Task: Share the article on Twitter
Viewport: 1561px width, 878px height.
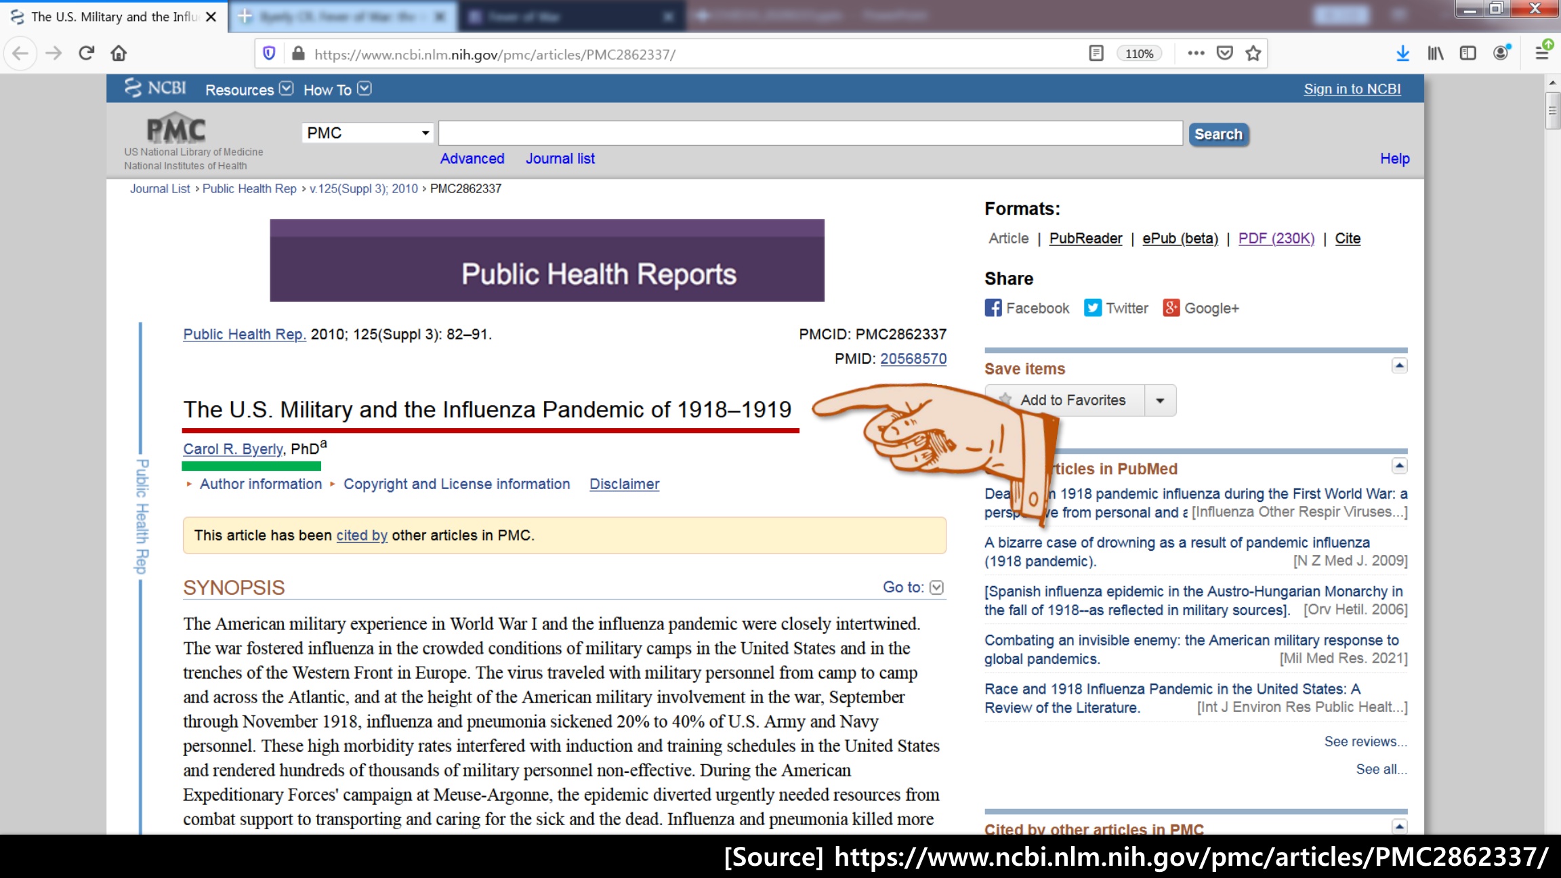Action: click(1116, 308)
